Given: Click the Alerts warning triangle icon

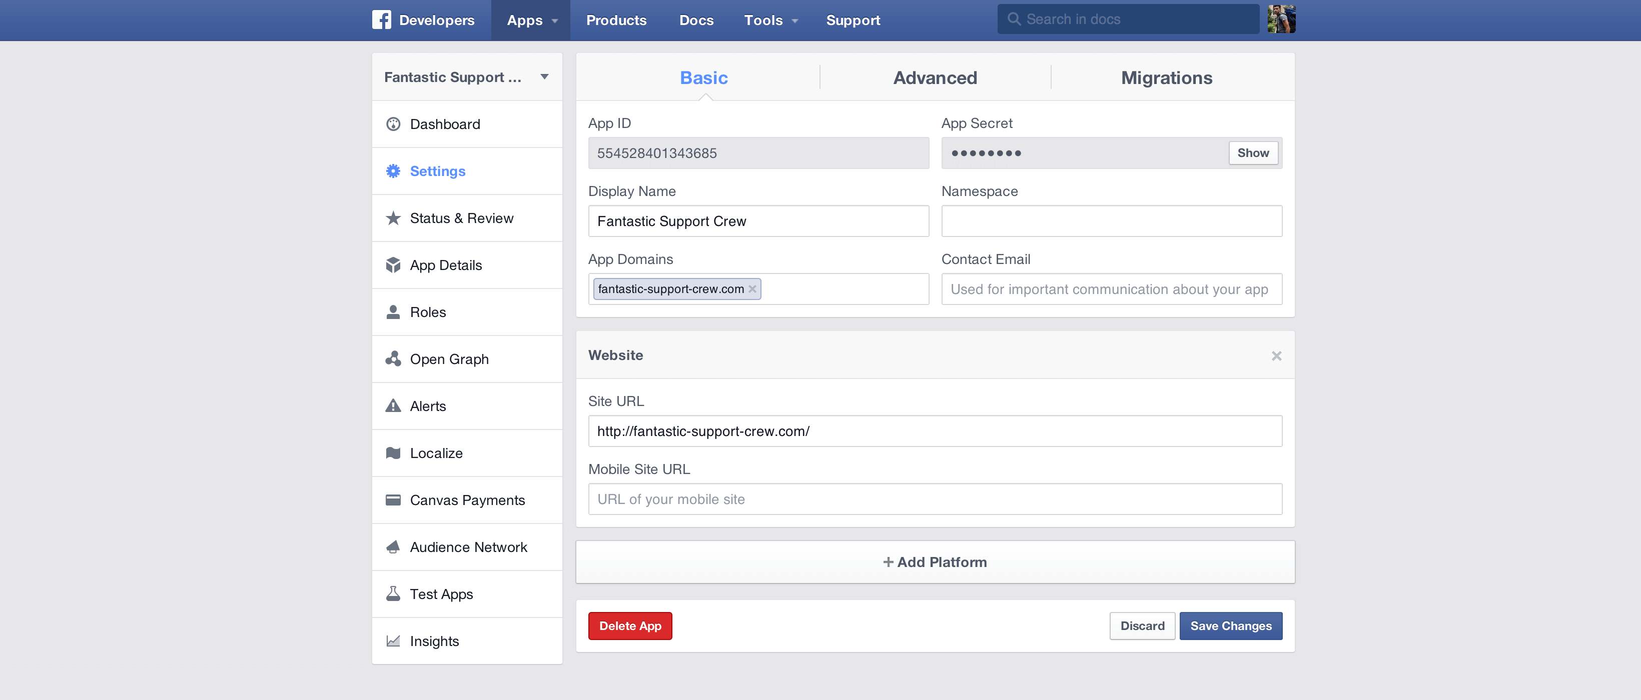Looking at the screenshot, I should (393, 406).
